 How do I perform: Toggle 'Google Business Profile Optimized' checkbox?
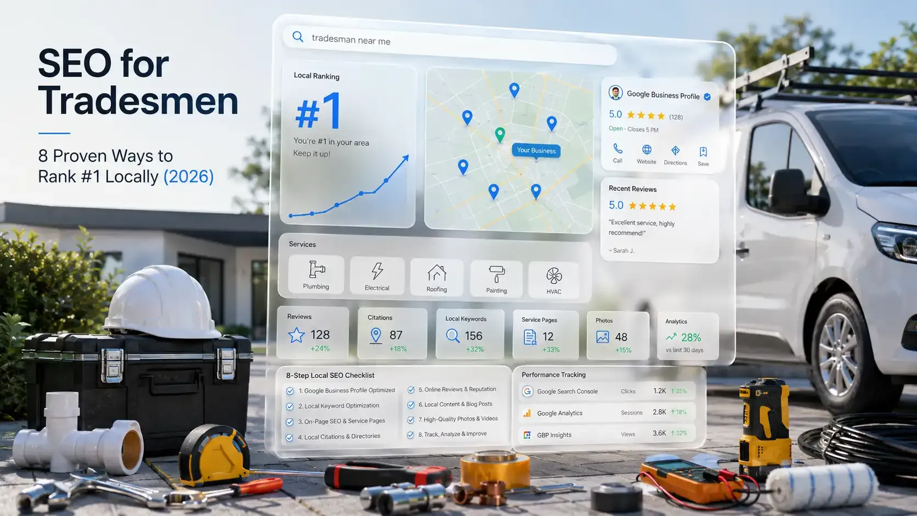point(290,391)
